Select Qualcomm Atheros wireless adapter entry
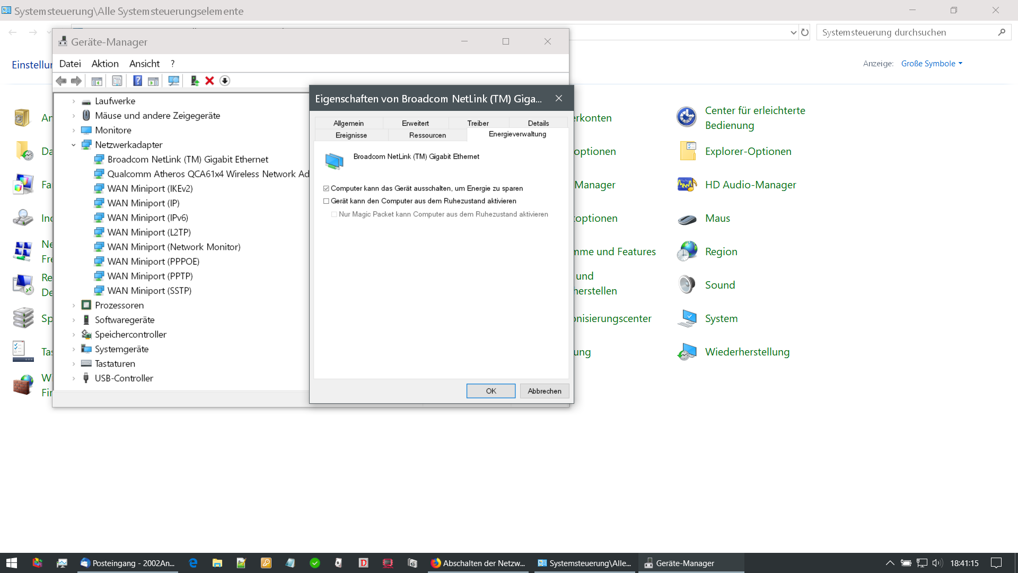 [x=208, y=174]
